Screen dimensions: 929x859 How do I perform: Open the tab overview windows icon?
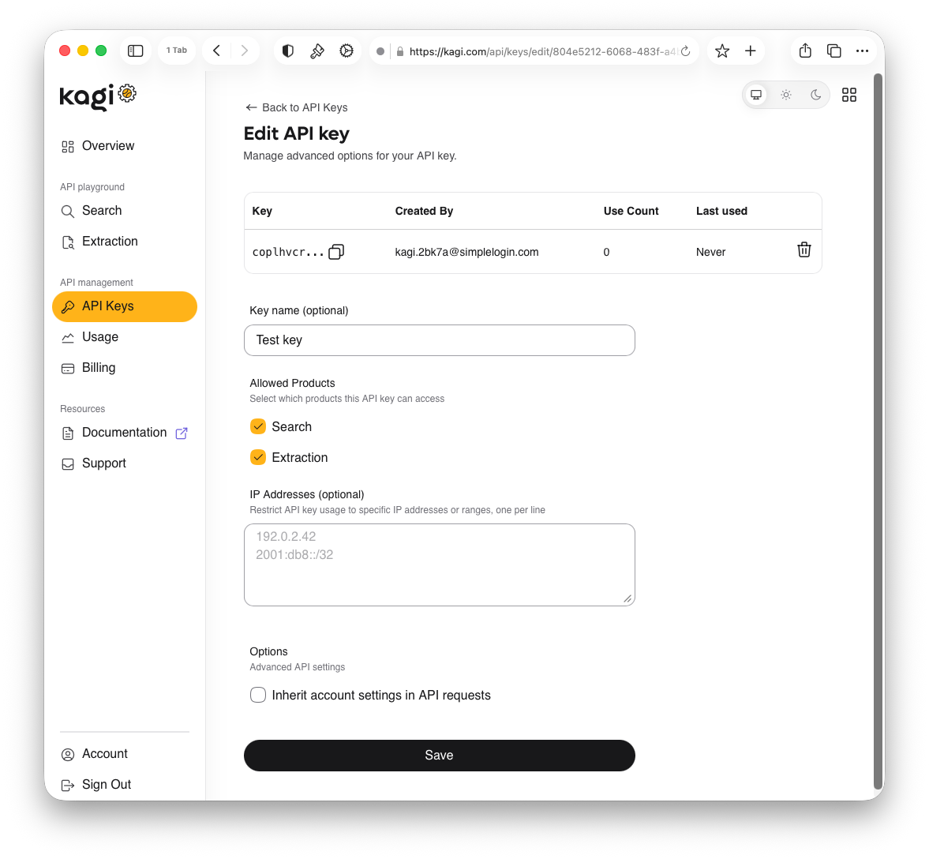coord(833,51)
